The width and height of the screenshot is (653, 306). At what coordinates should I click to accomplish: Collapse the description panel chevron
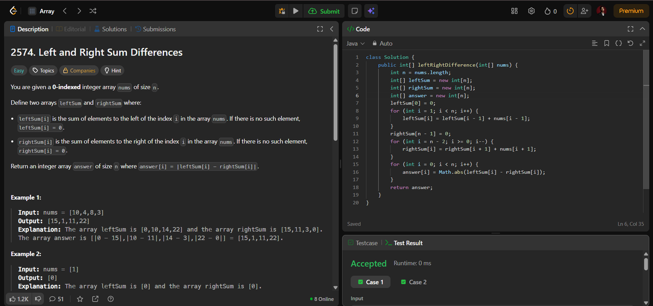click(x=331, y=29)
